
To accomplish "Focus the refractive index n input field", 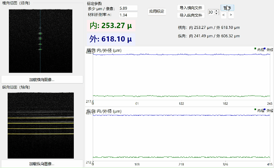I will coord(128,15).
